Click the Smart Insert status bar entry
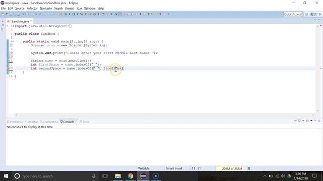Image resolution: width=323 pixels, height=181 pixels. 174,168
